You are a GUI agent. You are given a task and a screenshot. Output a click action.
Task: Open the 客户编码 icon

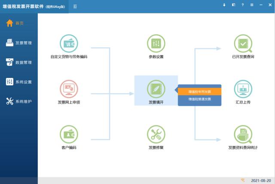click(69, 135)
